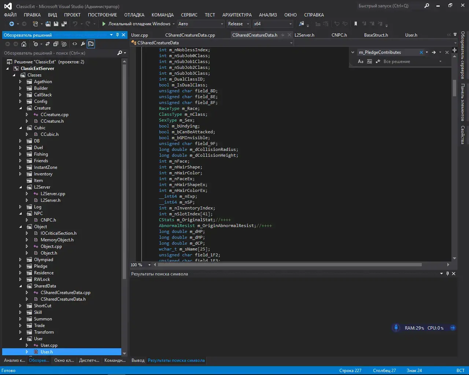Click the New Project toolbar icon

tap(35, 24)
